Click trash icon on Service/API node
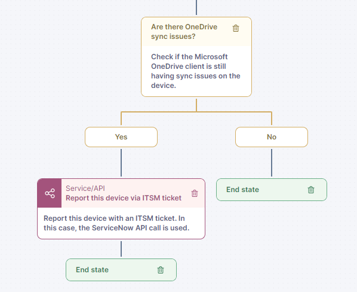The width and height of the screenshot is (357, 292). pos(195,193)
